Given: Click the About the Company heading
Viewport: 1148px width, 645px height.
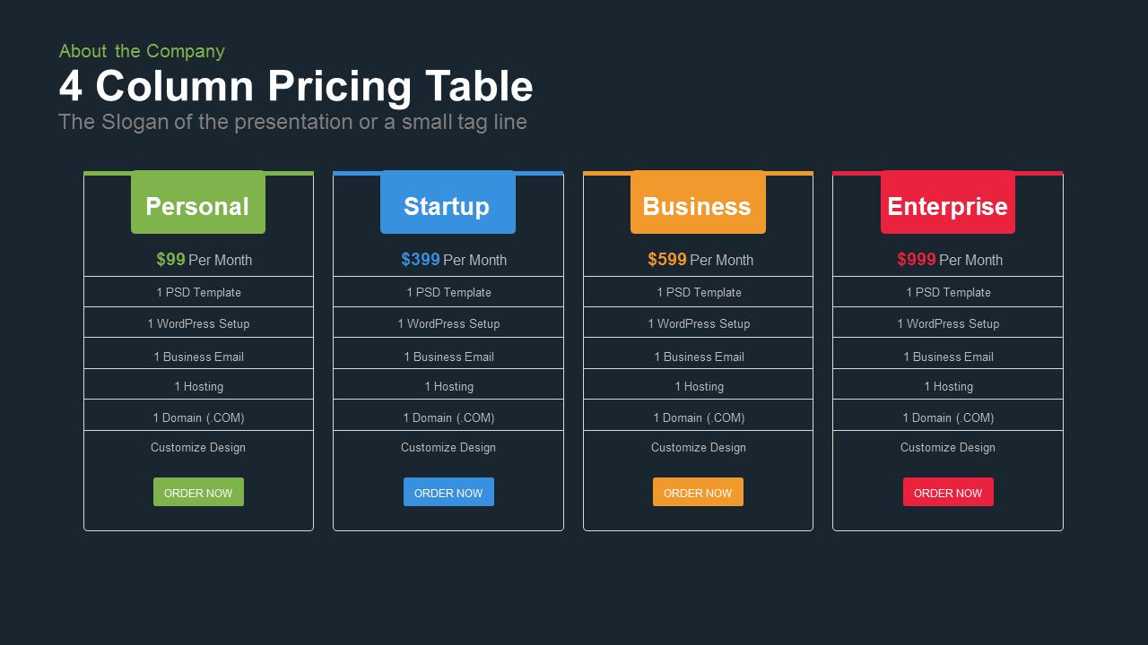Looking at the screenshot, I should click(142, 51).
